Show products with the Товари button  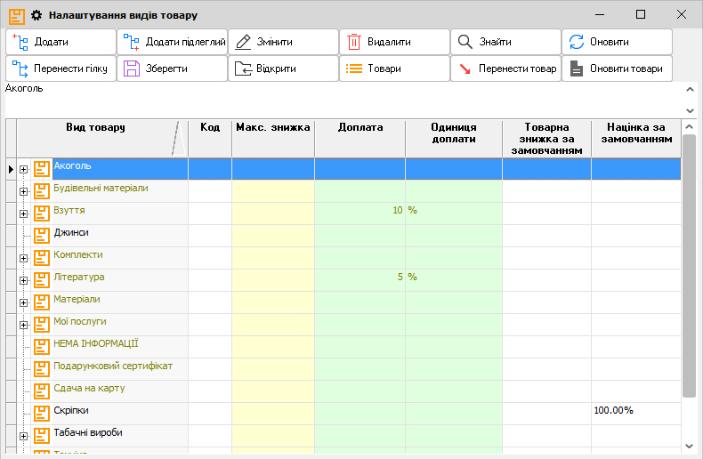click(393, 68)
